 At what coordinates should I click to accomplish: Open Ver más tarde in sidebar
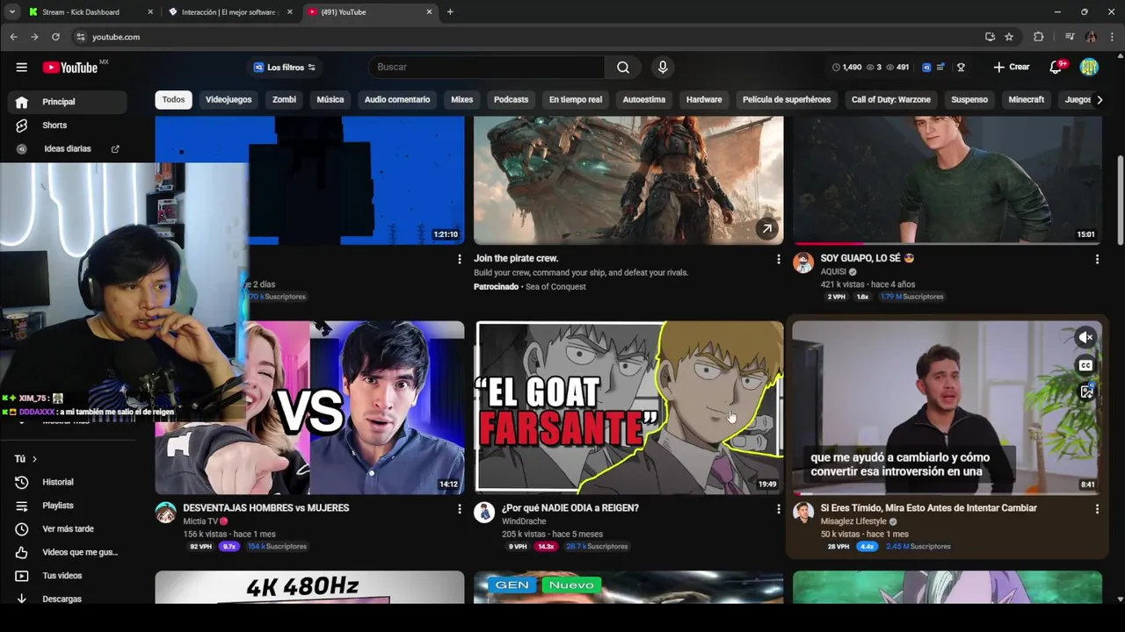click(66, 528)
